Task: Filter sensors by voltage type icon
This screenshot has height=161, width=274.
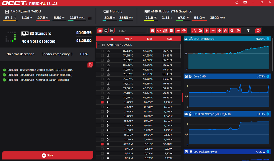Action: (200, 31)
